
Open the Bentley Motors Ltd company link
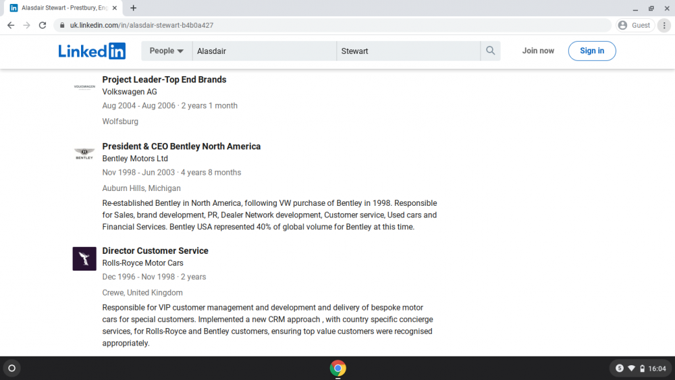coord(135,159)
